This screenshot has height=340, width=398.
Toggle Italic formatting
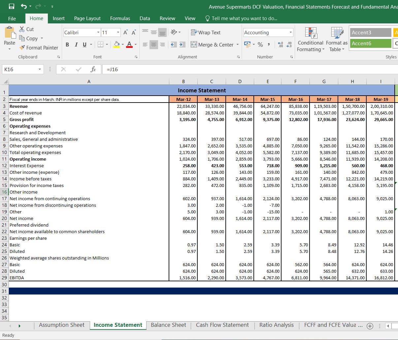click(76, 45)
